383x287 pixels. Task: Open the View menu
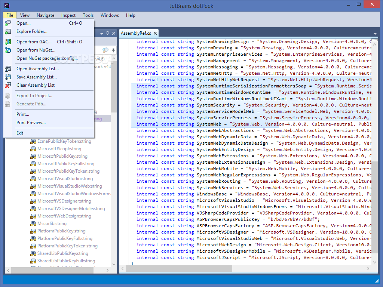click(x=25, y=15)
